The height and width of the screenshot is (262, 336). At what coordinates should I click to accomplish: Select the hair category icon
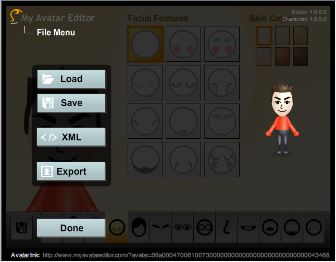tap(139, 227)
